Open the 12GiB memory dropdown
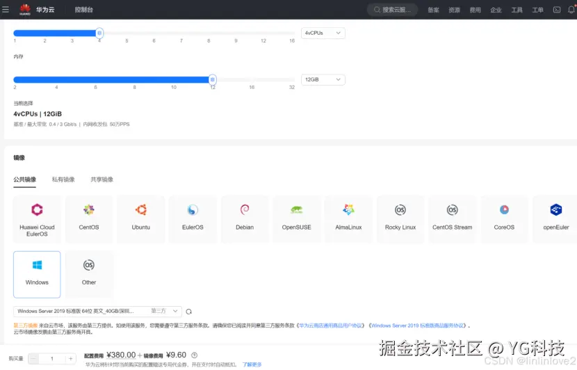 [323, 79]
